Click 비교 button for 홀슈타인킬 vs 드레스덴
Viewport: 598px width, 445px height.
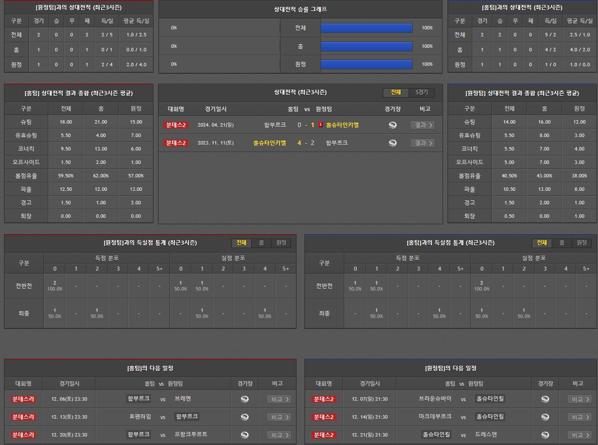[x=580, y=435]
